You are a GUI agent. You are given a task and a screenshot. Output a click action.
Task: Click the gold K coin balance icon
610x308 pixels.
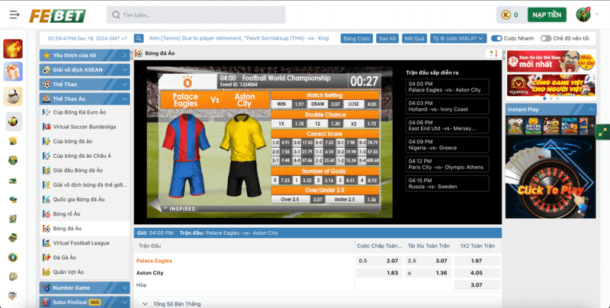505,14
